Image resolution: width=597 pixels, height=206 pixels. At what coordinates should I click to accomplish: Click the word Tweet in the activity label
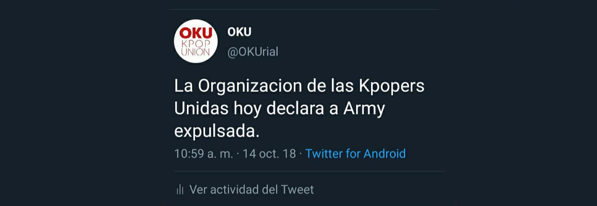(x=297, y=190)
